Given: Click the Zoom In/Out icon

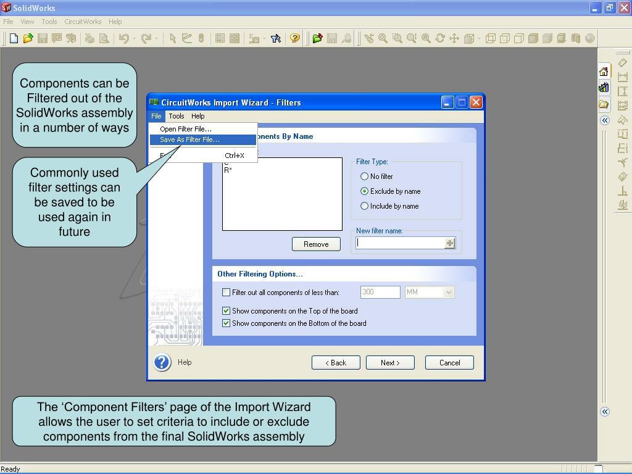Looking at the screenshot, I should pos(412,38).
